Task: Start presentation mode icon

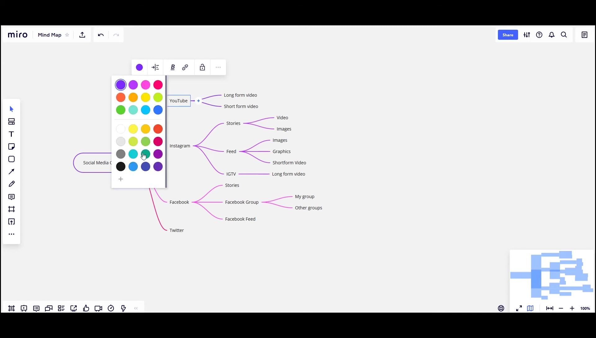Action: (x=24, y=309)
